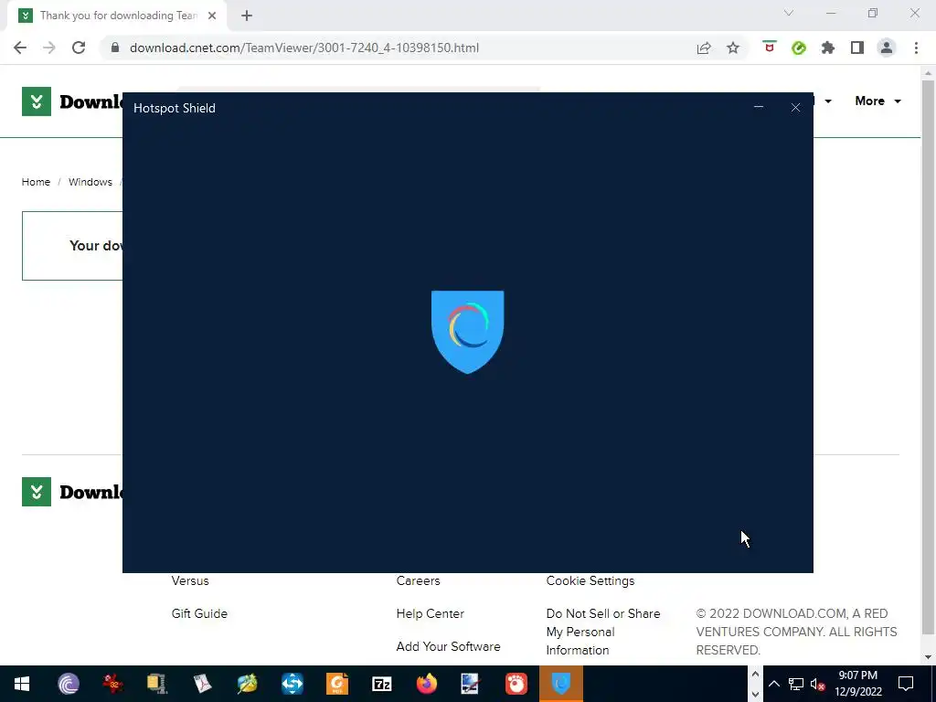Open the WinRAR-style archive app in taskbar
Viewport: 936px width, 702px height.
(x=157, y=684)
